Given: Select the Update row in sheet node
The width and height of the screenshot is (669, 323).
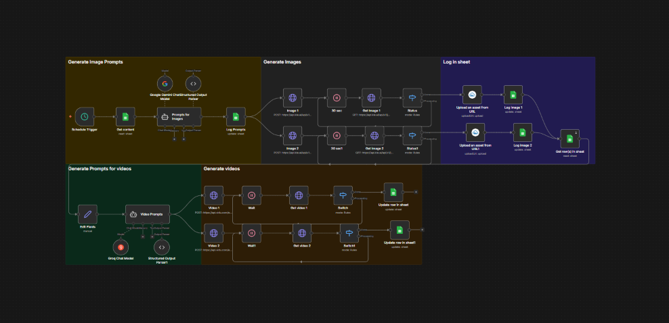Looking at the screenshot, I should [393, 193].
